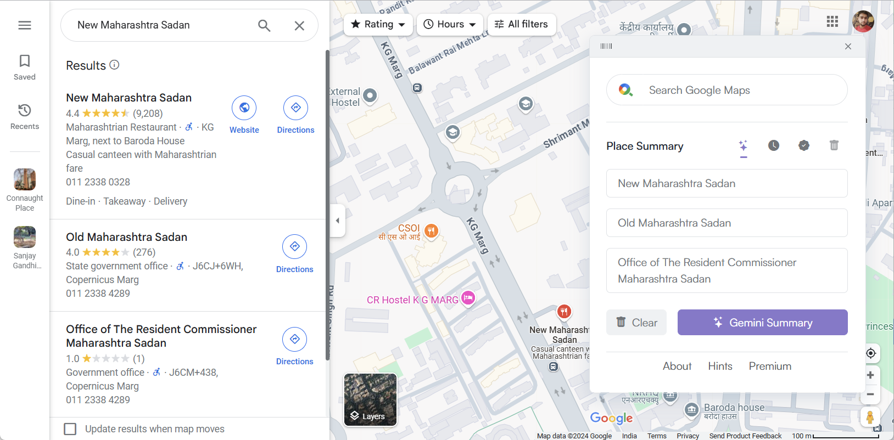Click the main search box text
Screen dimensions: 894x440
pos(133,25)
